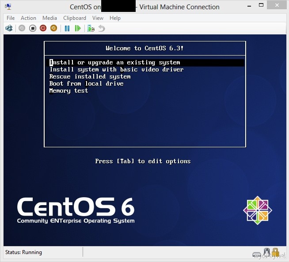Click the Ctrl+Alt+Delete toolbar icon
Image resolution: width=289 pixels, height=262 pixels.
pos(9,28)
